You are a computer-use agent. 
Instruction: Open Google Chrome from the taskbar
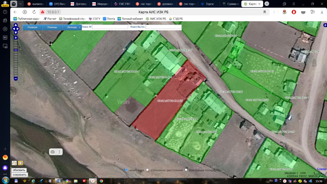(x=101, y=181)
